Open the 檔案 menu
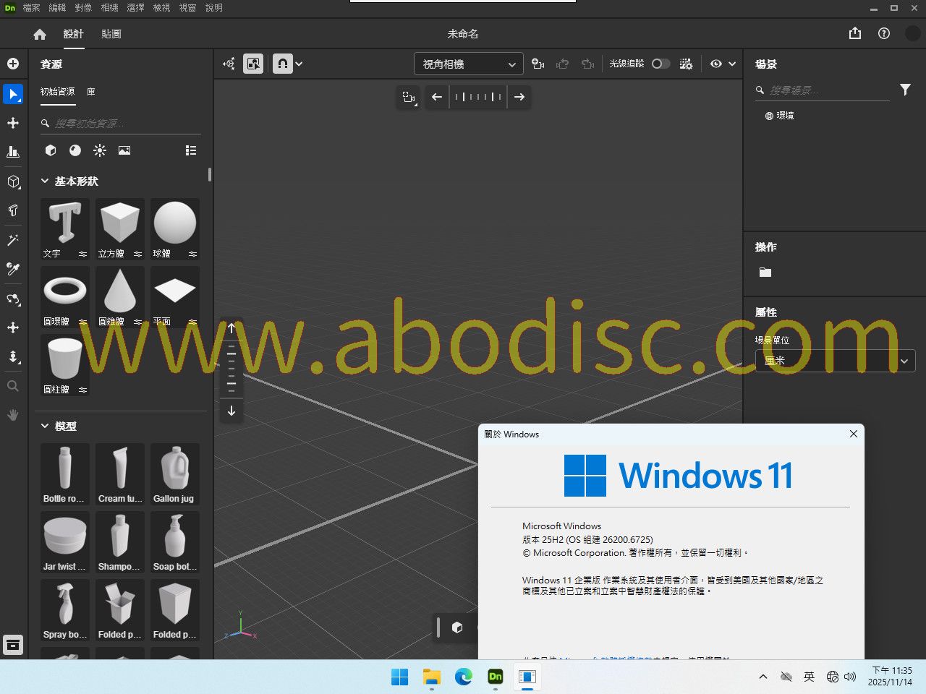926x694 pixels. click(31, 8)
